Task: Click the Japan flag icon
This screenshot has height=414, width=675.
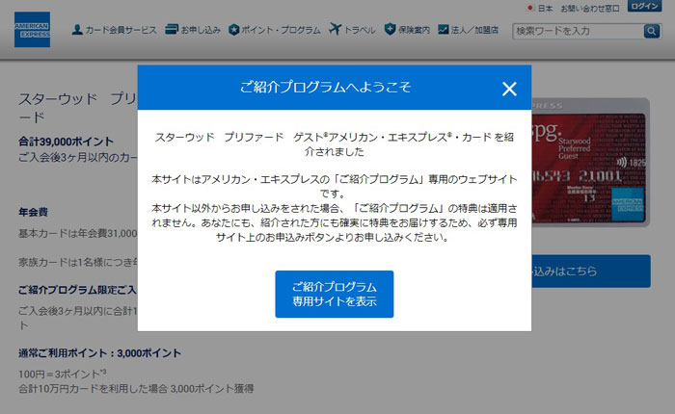Action: point(530,8)
